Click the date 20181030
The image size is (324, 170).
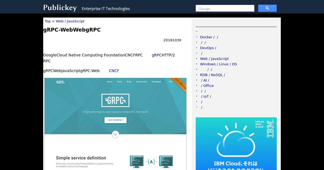pyautogui.click(x=172, y=40)
